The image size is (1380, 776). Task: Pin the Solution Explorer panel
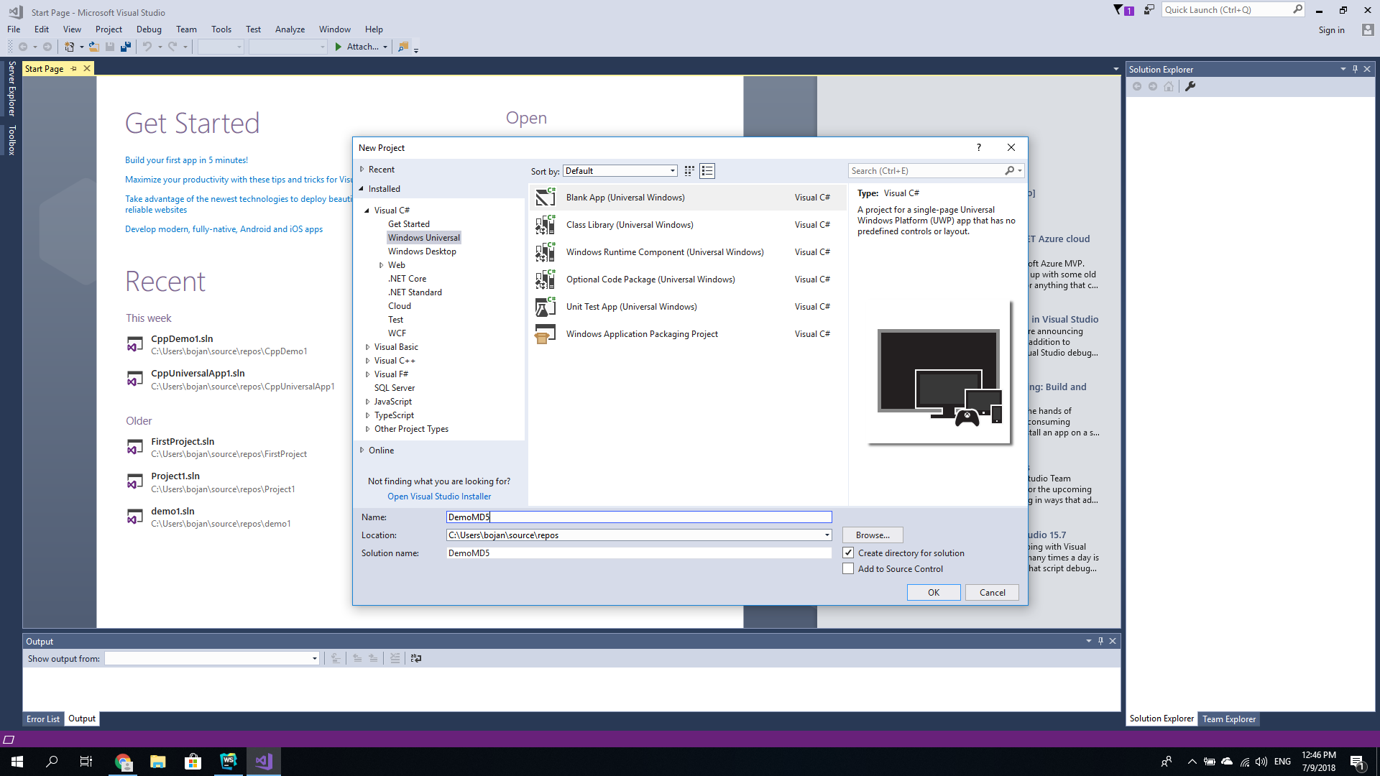tap(1355, 69)
